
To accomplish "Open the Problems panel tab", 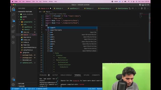I will tap(45, 75).
